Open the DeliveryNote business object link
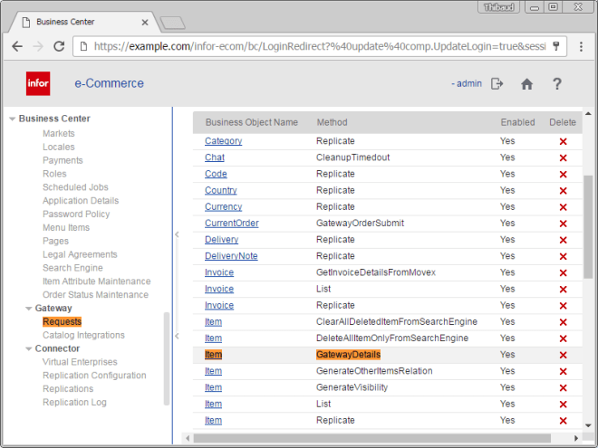The image size is (598, 448). (x=230, y=256)
